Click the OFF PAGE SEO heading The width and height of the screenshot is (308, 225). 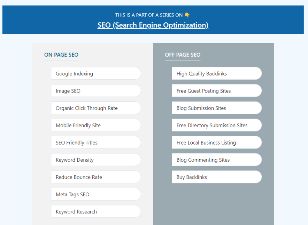click(183, 55)
